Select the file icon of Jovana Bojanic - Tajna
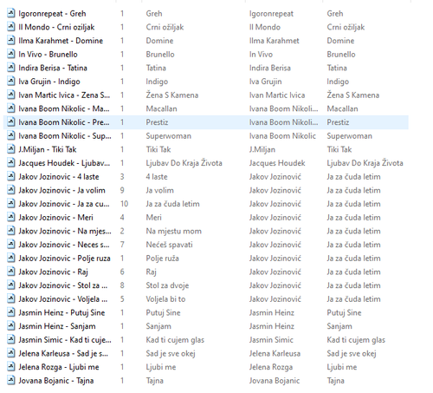Viewport: 433px width, 393px height. click(x=11, y=380)
